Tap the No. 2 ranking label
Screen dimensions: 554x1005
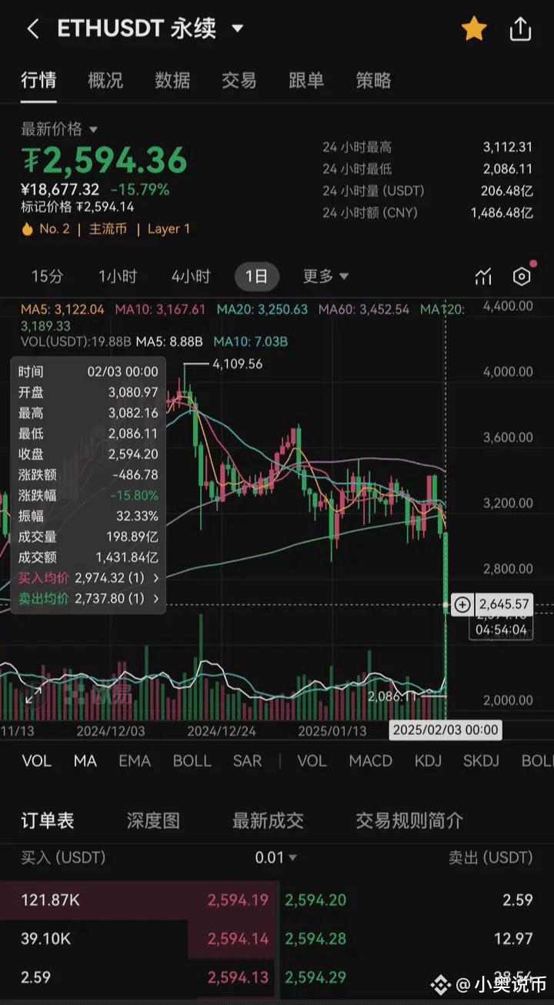pyautogui.click(x=55, y=229)
